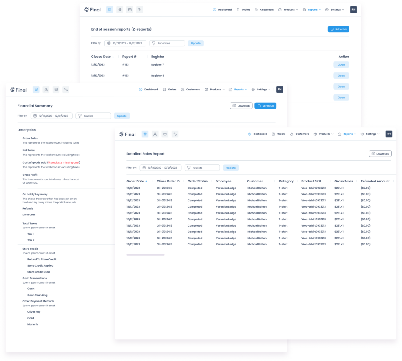
Task: Sort Z-reports by Closed Date arrow
Action: (x=113, y=57)
